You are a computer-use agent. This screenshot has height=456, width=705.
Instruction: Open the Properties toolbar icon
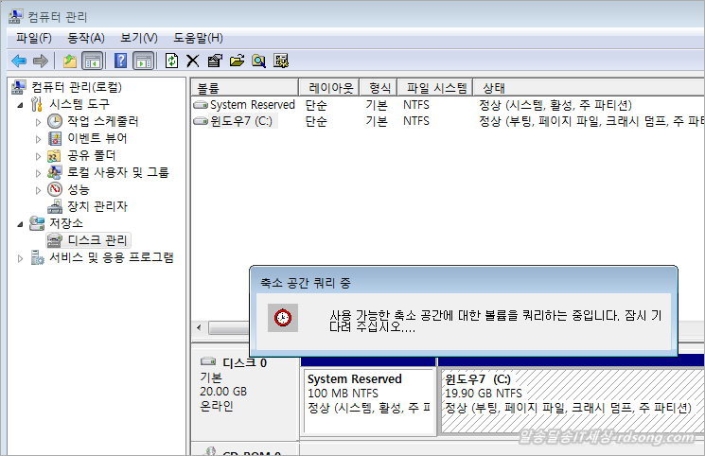215,61
